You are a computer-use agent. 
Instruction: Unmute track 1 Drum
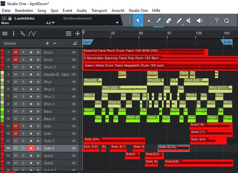(16, 52)
